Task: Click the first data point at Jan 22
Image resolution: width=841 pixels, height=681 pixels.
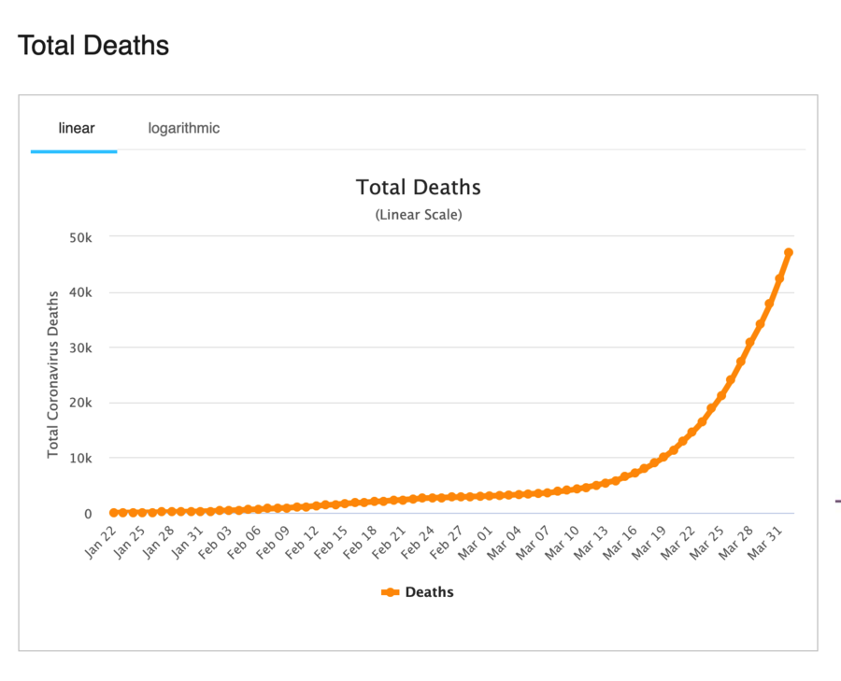Action: pos(114,513)
